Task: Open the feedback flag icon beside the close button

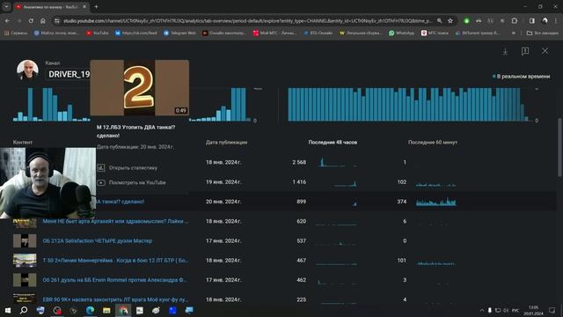Action: [525, 51]
